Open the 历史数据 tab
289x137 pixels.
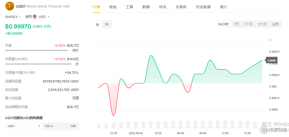point(203,7)
